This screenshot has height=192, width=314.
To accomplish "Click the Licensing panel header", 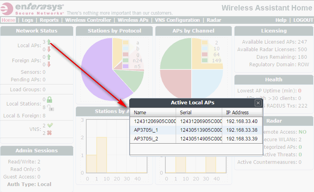I will coord(274,31).
